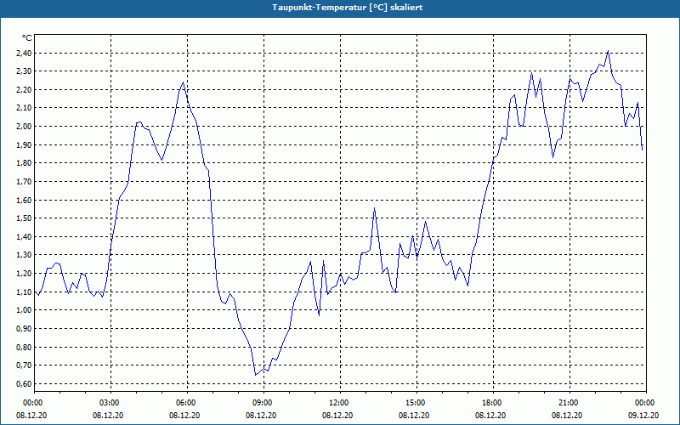Select the "08.12.20" date under 09:00
This screenshot has width=680, height=425.
point(261,416)
